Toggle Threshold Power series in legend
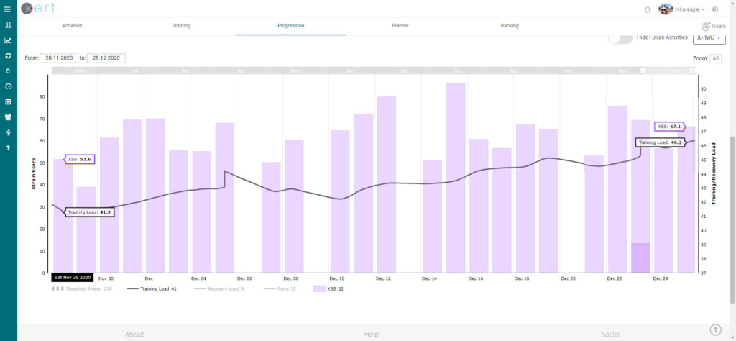736x341 pixels. click(82, 288)
